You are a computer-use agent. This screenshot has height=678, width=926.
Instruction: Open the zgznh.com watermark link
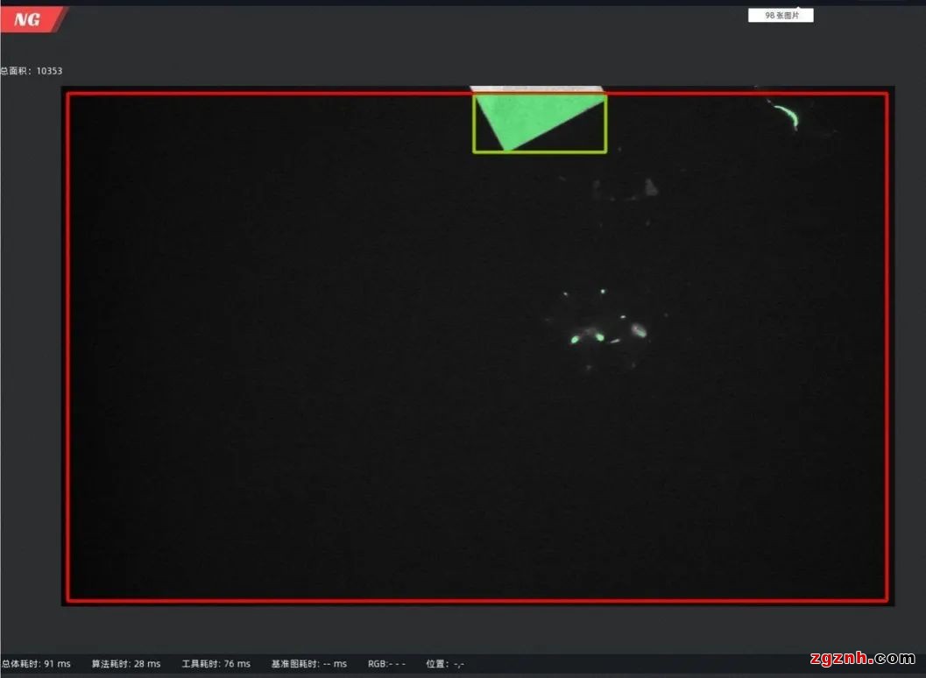tap(861, 659)
